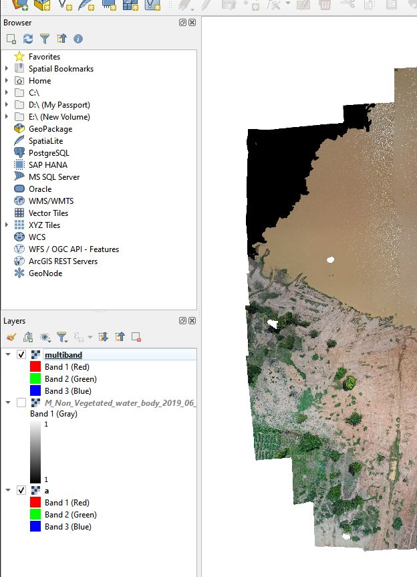Toggle visibility of layer a
Image resolution: width=417 pixels, height=577 pixels.
tap(21, 490)
